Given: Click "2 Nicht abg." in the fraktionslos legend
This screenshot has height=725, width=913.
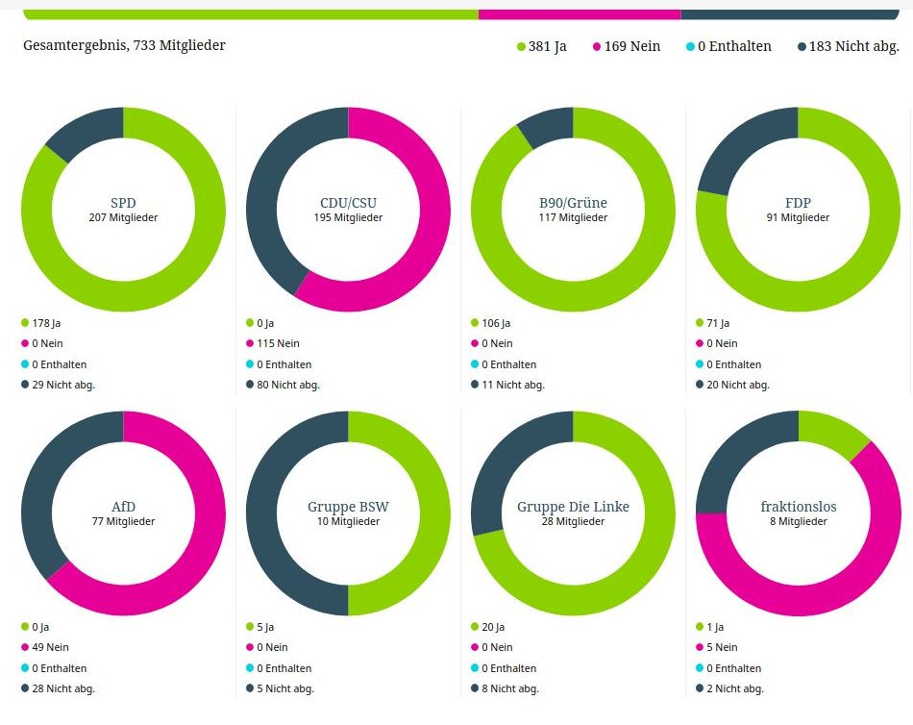Looking at the screenshot, I should pos(729,688).
